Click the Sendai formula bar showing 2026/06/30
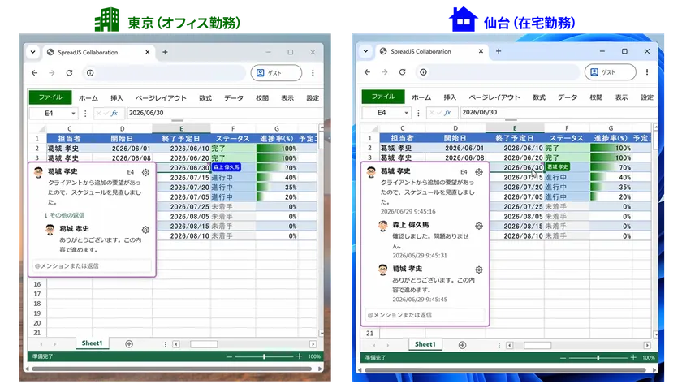 [x=559, y=112]
